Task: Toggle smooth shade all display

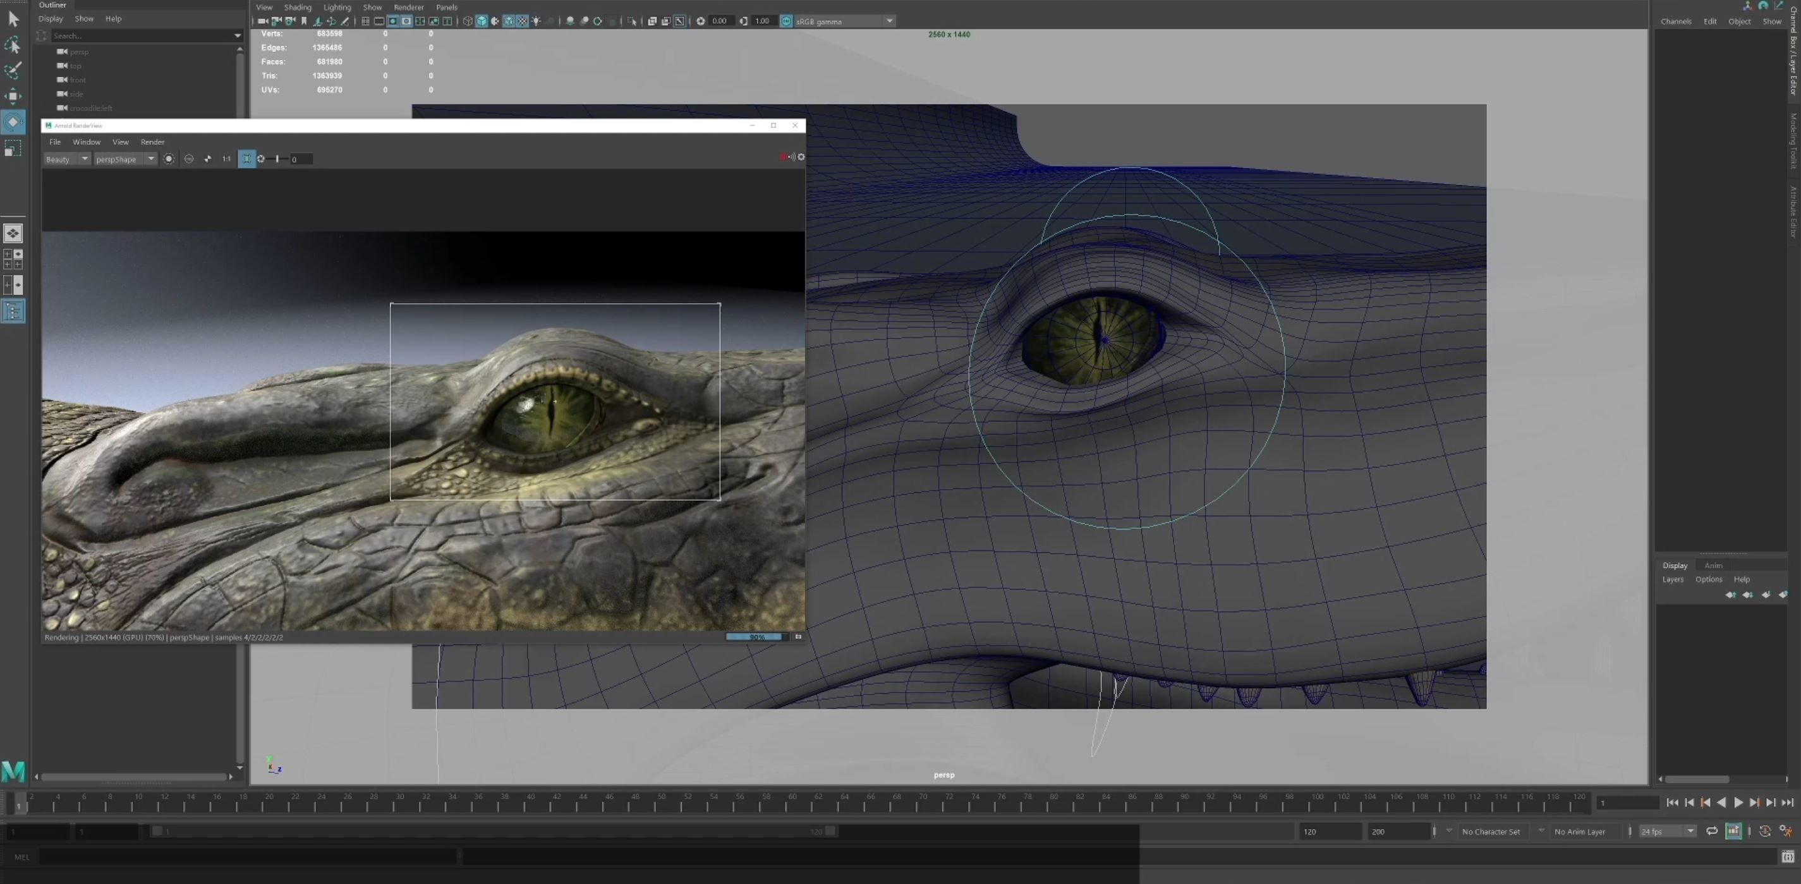Action: [482, 21]
